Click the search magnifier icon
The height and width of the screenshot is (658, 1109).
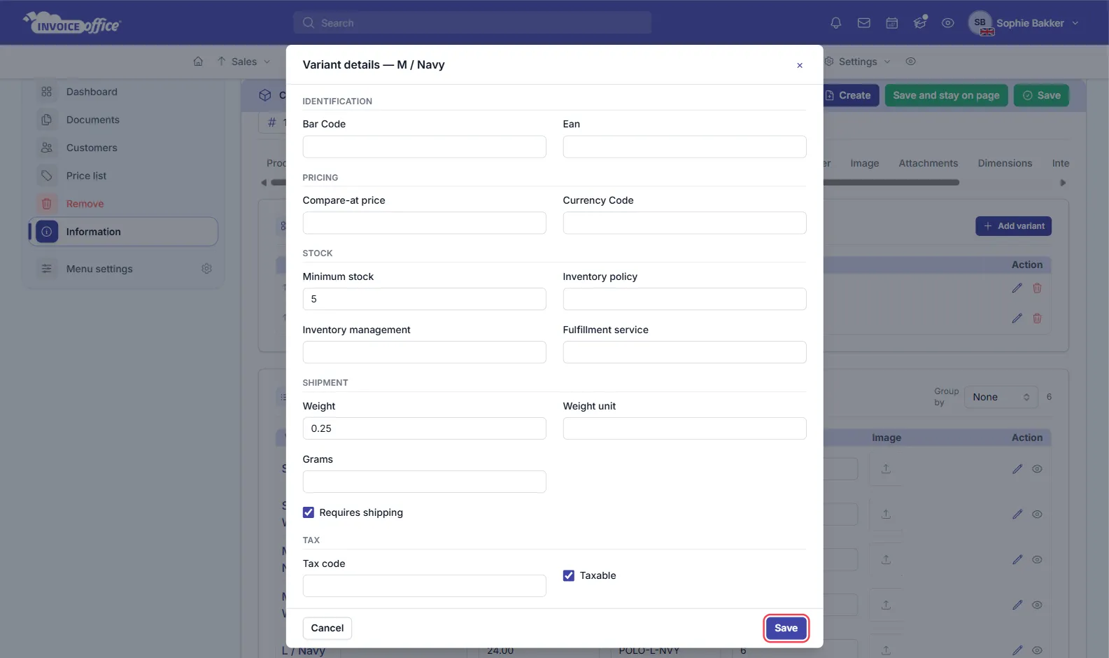[309, 23]
